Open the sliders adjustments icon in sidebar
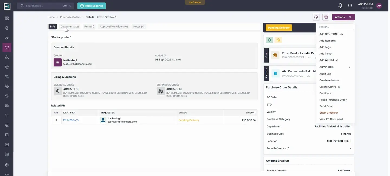The width and height of the screenshot is (390, 176). click(7, 116)
